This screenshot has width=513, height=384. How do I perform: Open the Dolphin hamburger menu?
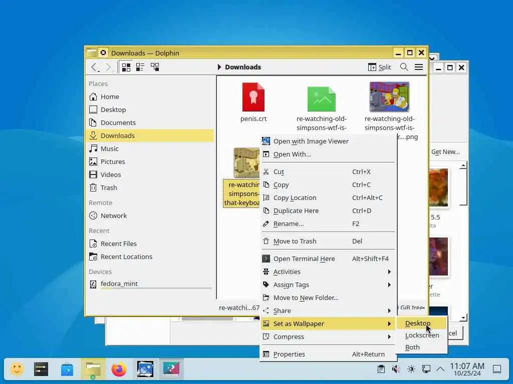click(419, 67)
